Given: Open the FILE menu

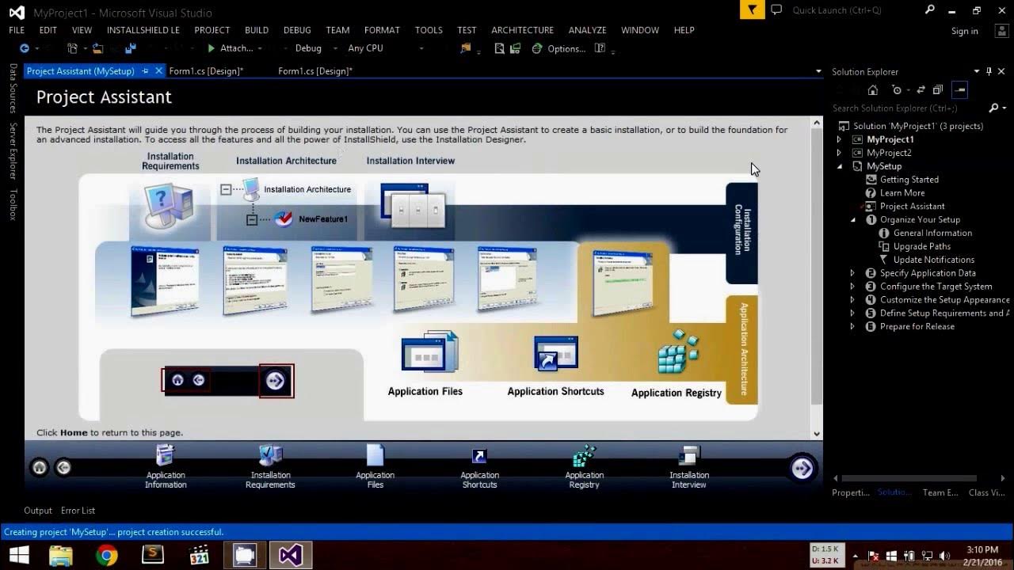Looking at the screenshot, I should point(17,30).
